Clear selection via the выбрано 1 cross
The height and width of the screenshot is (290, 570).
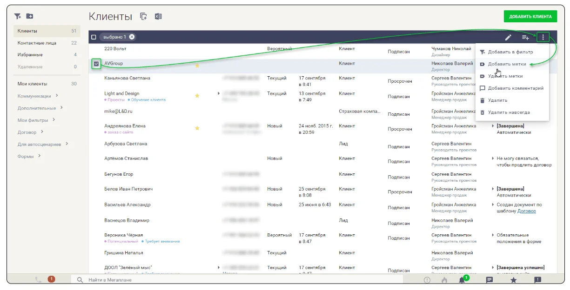click(x=132, y=37)
